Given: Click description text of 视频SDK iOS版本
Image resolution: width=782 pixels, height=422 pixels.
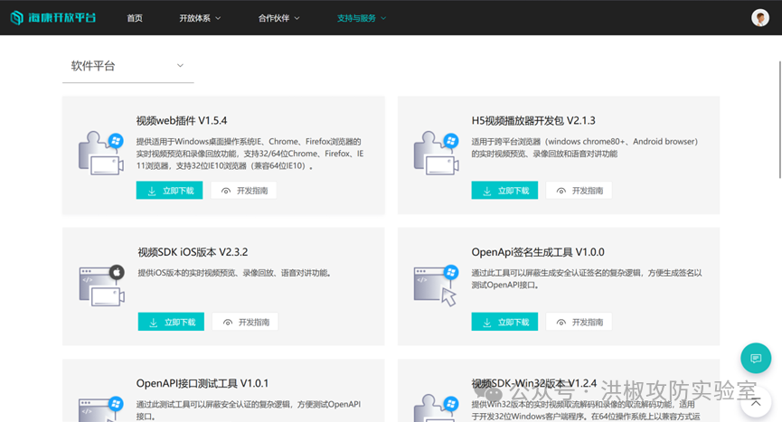Looking at the screenshot, I should pyautogui.click(x=235, y=273).
